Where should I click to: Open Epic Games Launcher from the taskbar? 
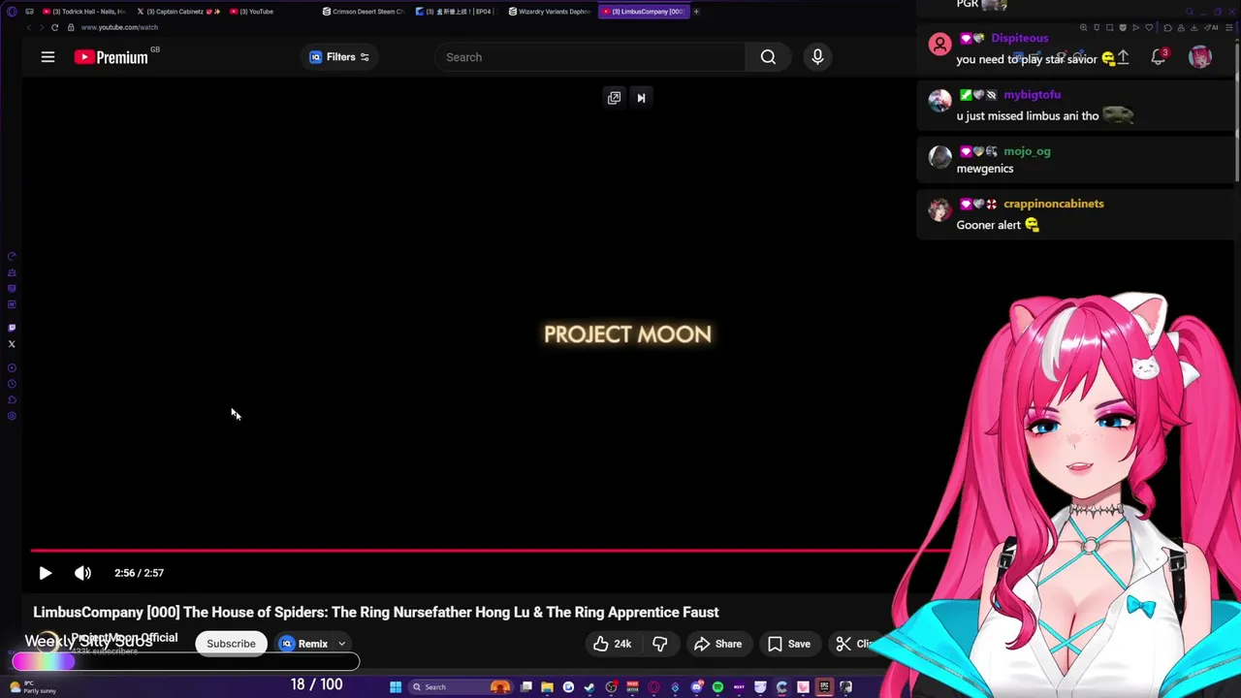click(x=824, y=687)
